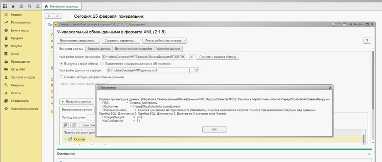Click the help question mark button
This screenshot has width=382, height=162.
click(x=367, y=41)
